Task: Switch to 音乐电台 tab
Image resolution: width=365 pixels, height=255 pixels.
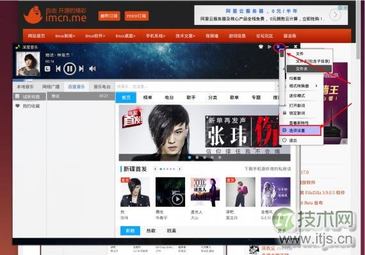Action: 102,87
